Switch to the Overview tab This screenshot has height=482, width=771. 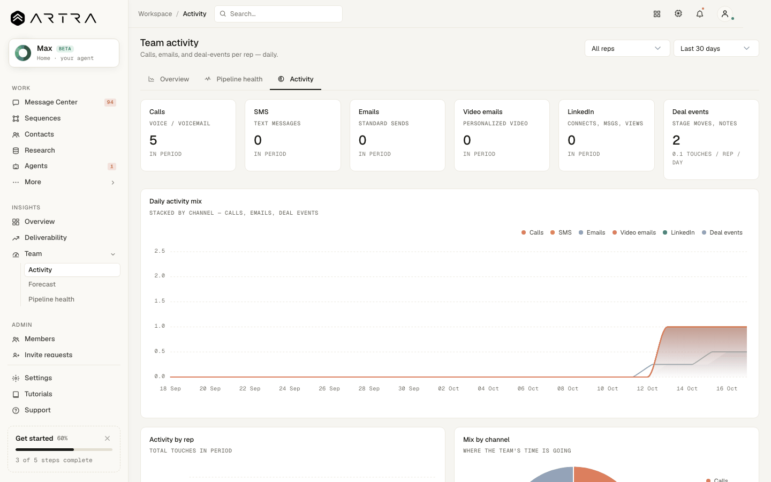point(169,79)
